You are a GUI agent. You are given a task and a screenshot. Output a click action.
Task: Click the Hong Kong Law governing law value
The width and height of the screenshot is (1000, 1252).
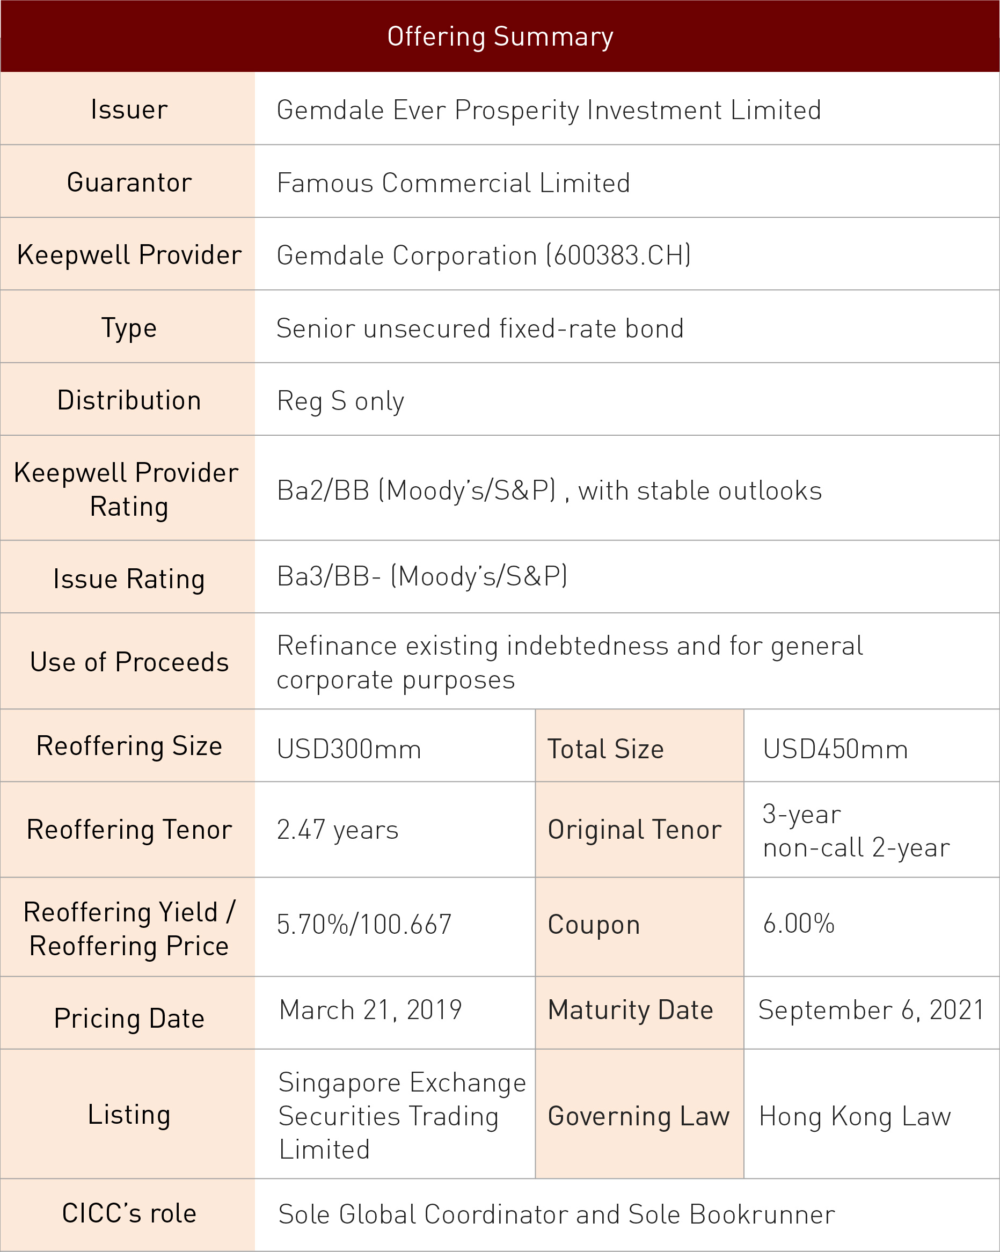855,1117
